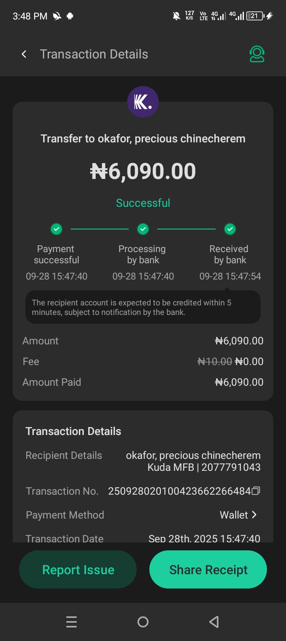Tap the Transaction Details page title
This screenshot has height=641, width=286.
click(x=94, y=54)
